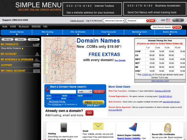Screen dimensions: 187x140
Task: Click the Business Accelerator banner
Action: (x=155, y=9)
